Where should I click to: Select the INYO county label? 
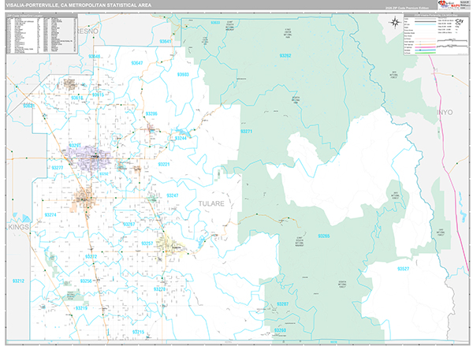445,114
